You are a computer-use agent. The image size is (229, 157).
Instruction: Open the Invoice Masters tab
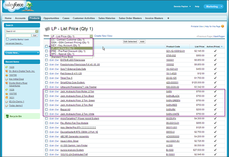click(154, 18)
